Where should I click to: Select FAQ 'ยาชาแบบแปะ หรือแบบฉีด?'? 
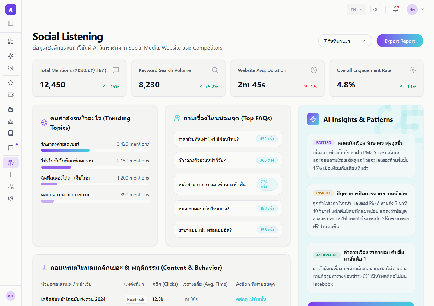[228, 230]
